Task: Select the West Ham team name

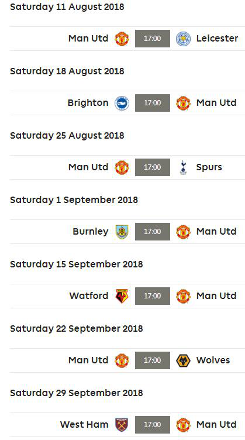Action: (x=84, y=424)
